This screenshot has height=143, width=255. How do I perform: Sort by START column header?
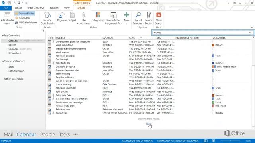click(142, 38)
